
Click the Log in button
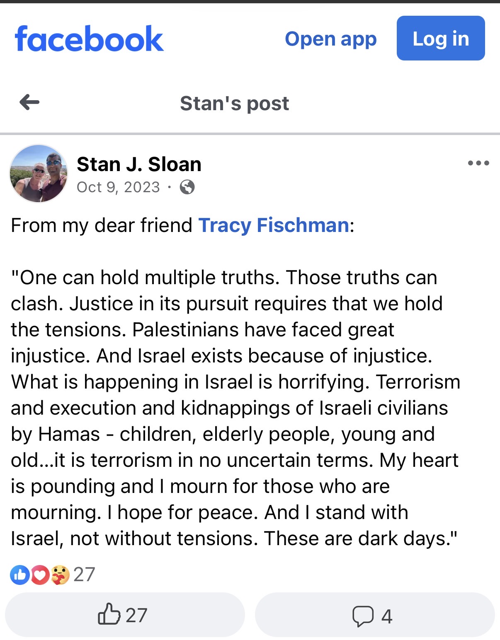(x=441, y=38)
